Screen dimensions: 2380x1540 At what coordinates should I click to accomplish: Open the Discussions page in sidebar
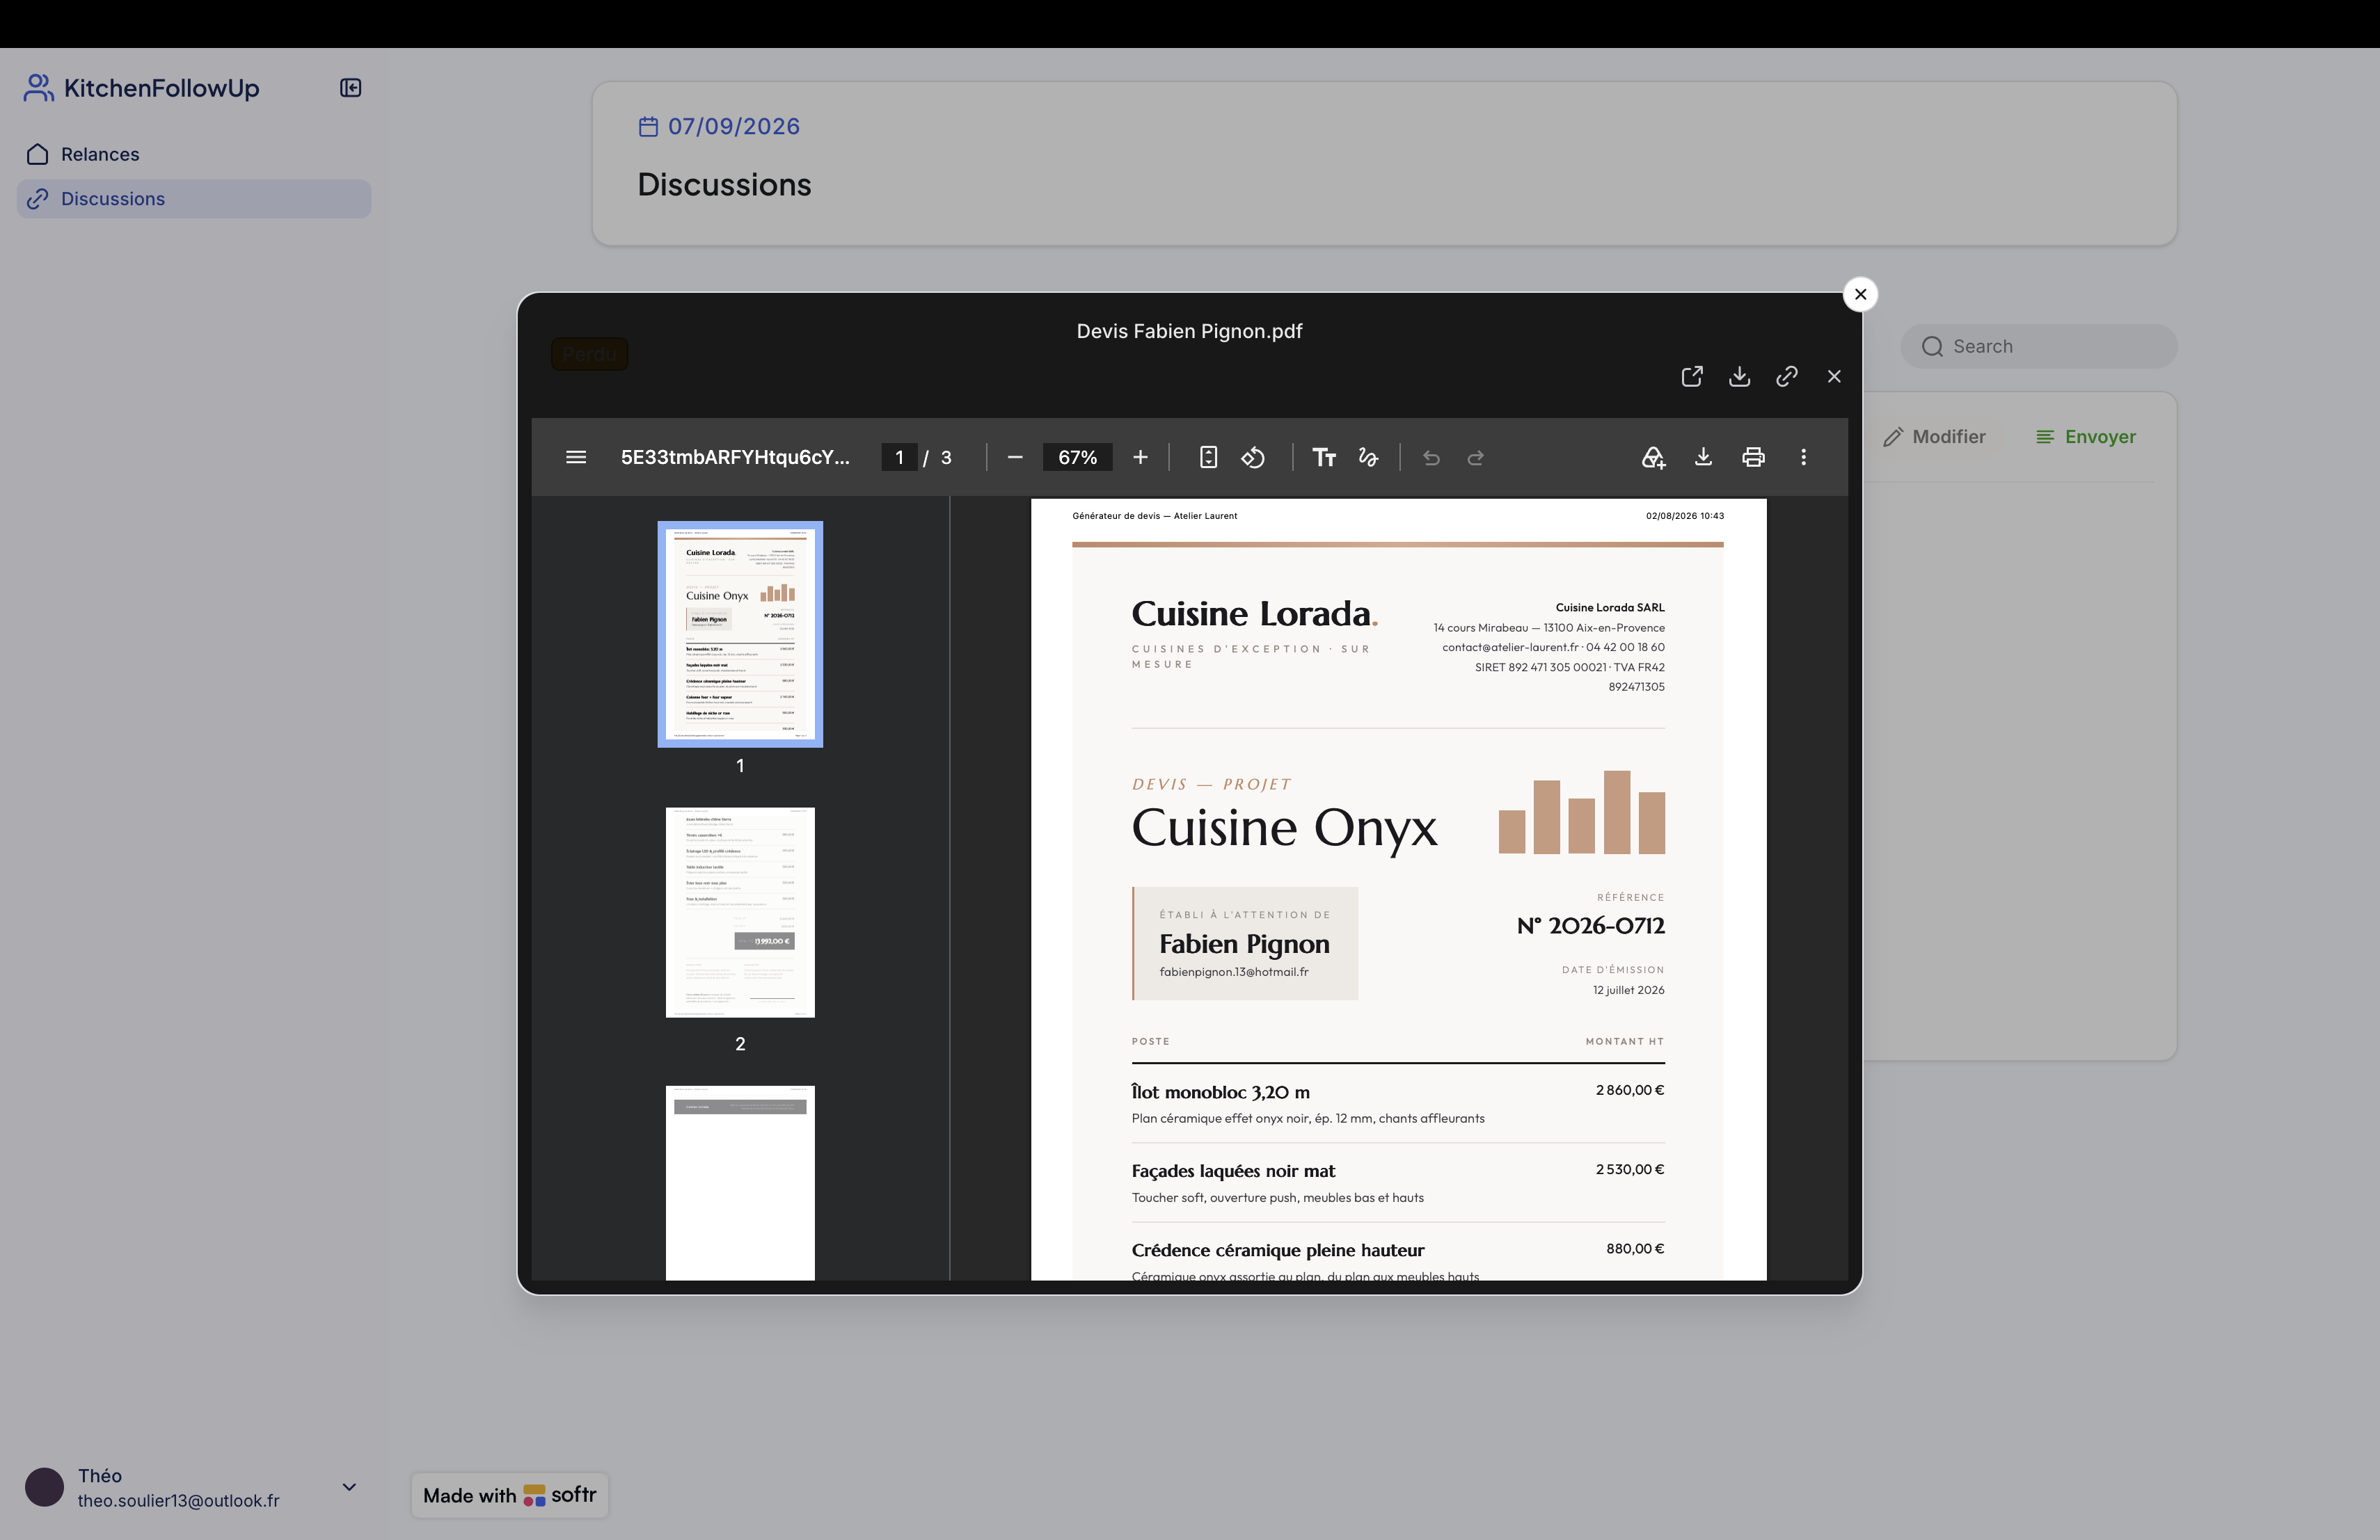(x=194, y=199)
